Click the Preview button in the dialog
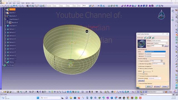 [165, 86]
